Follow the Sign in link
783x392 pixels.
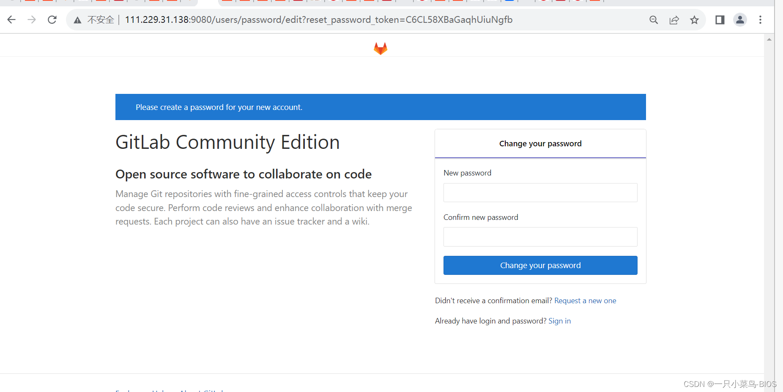coord(559,321)
